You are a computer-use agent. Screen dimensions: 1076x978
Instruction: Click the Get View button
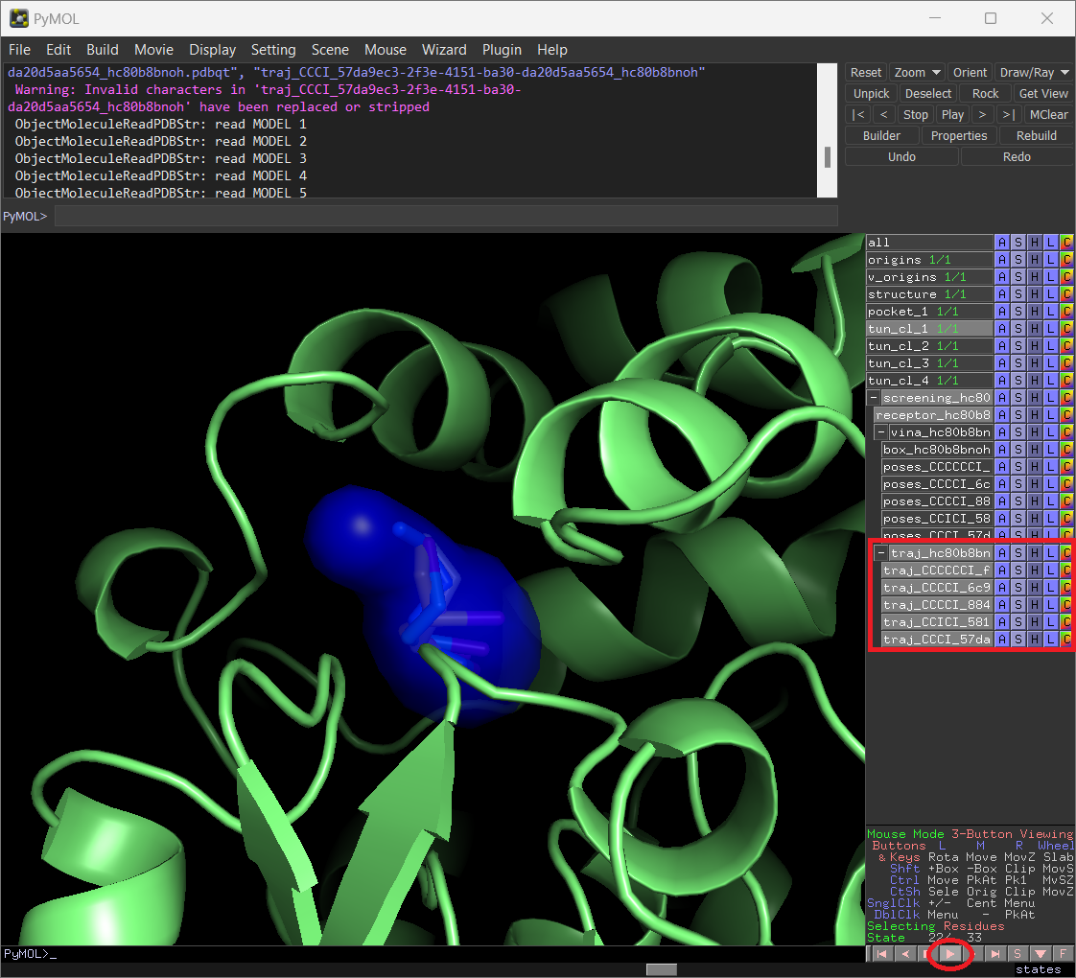pos(1043,93)
